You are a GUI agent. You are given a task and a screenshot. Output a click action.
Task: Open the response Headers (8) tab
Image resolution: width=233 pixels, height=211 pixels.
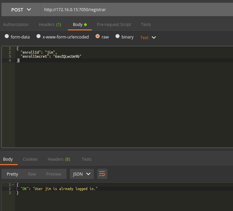59,159
